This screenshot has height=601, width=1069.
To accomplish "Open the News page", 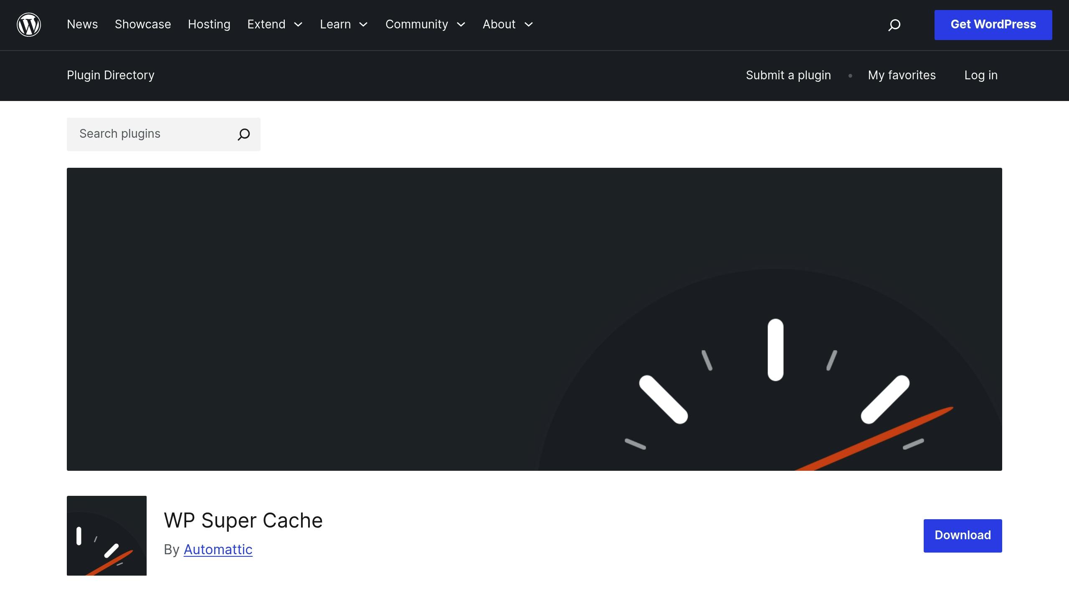I will click(x=82, y=25).
